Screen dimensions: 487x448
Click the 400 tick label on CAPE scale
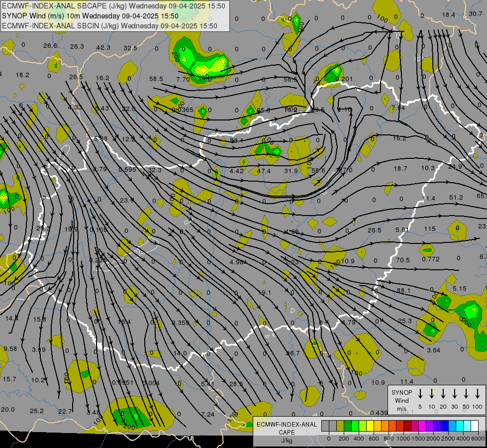(x=359, y=439)
